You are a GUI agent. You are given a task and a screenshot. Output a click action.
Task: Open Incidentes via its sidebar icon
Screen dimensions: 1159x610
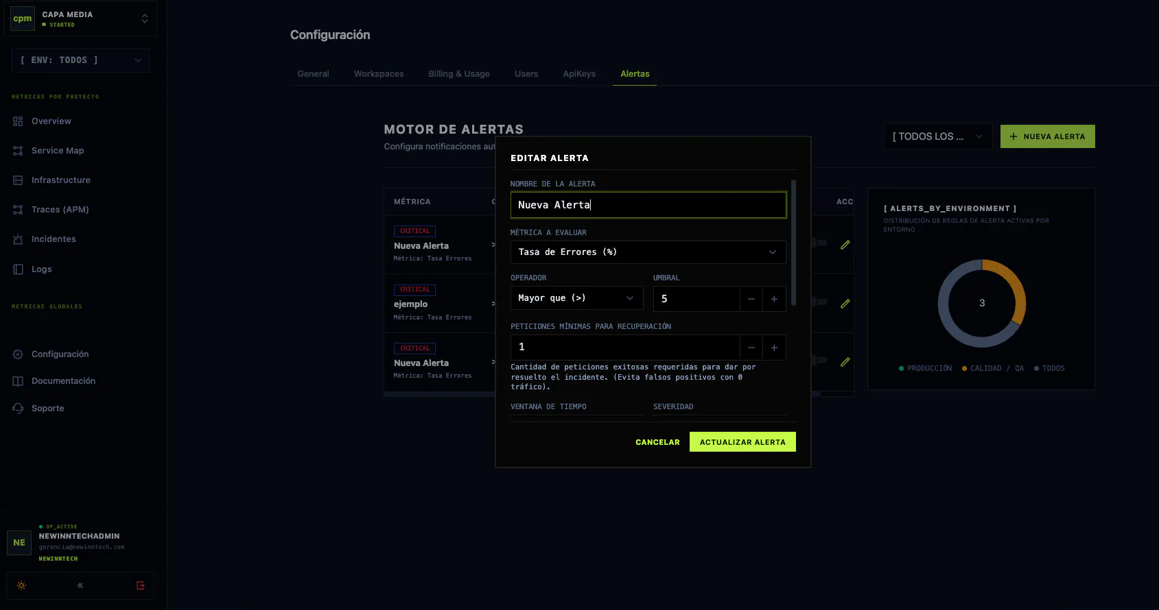(18, 239)
